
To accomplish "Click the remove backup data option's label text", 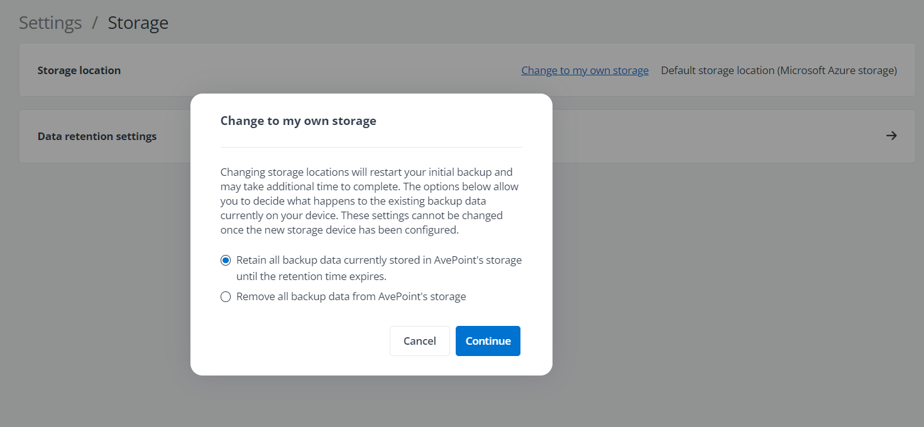I will click(350, 296).
